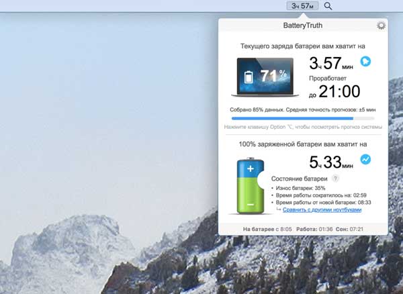403x294 pixels.
Task: Click Время работы сократилось на: 02:59
Action: click(x=321, y=195)
